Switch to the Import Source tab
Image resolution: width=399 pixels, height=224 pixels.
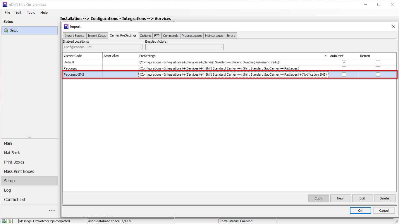click(74, 36)
